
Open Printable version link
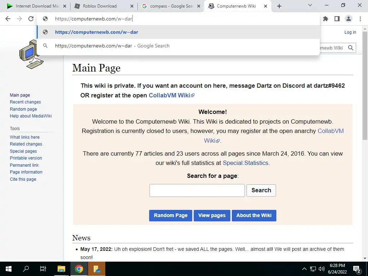(x=26, y=158)
